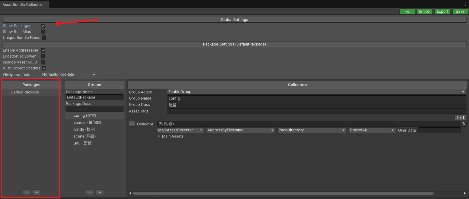469x199 pixels.
Task: Click the Group Name input field
Action: (316, 98)
